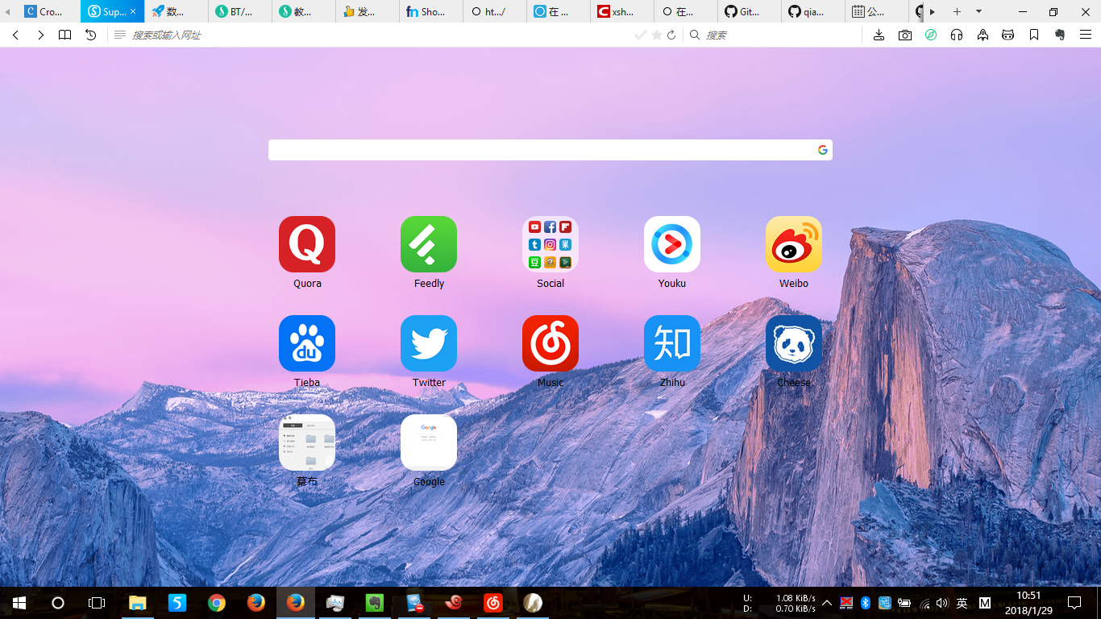The width and height of the screenshot is (1101, 619).
Task: Open NetEase Music on taskbar
Action: (492, 603)
